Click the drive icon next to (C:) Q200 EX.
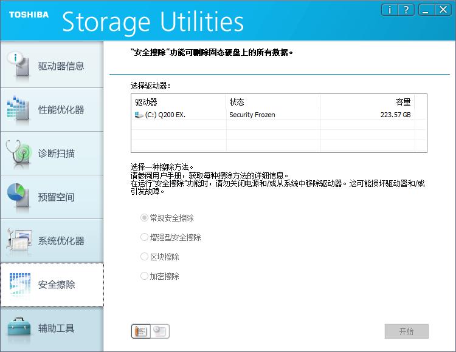The width and height of the screenshot is (456, 352). pos(139,115)
